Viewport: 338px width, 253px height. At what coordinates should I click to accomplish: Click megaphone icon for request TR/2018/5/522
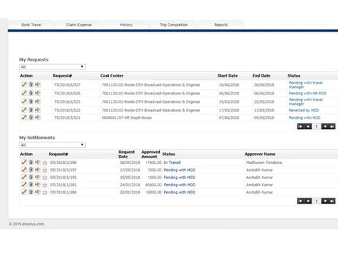pyautogui.click(x=38, y=110)
